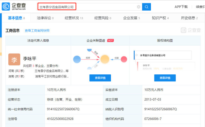This screenshot has height=127, width=205.
Task: Click the registration number 410225000022928
Action: [x=60, y=119]
